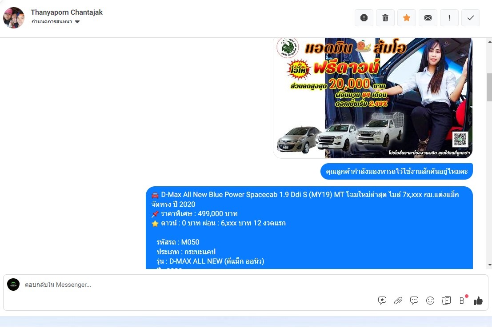This screenshot has width=492, height=329.
Task: Click the chat scrollbar down arrow
Action: [x=489, y=265]
